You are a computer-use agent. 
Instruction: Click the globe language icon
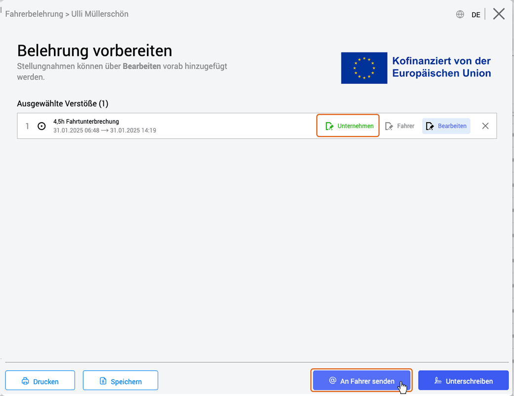pos(460,14)
